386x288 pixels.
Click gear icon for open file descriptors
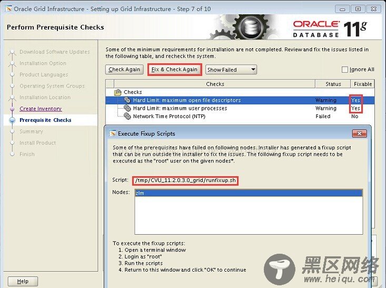coord(127,100)
